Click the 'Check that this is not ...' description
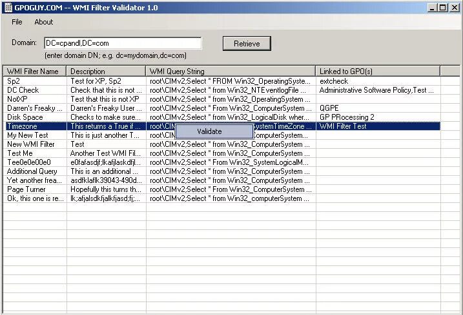 click(x=106, y=90)
